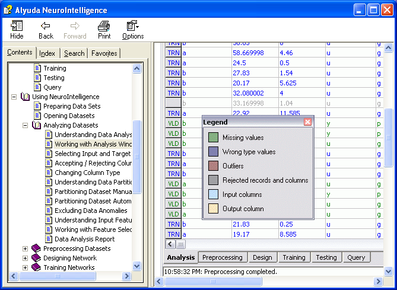Open Understanding Data Analysis topic
Image resolution: width=397 pixels, height=290 pixels.
93,135
